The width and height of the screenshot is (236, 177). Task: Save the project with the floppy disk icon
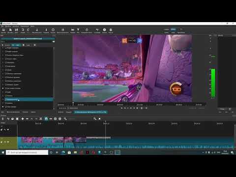(x=16, y=30)
